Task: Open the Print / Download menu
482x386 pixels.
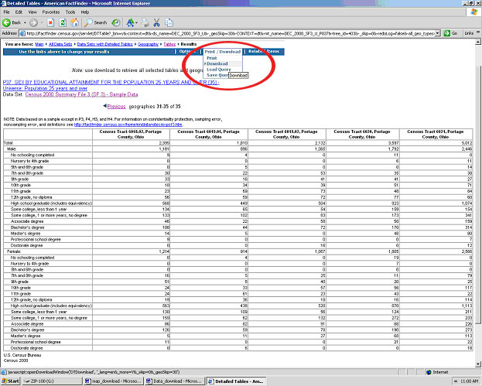Action: 223,52
